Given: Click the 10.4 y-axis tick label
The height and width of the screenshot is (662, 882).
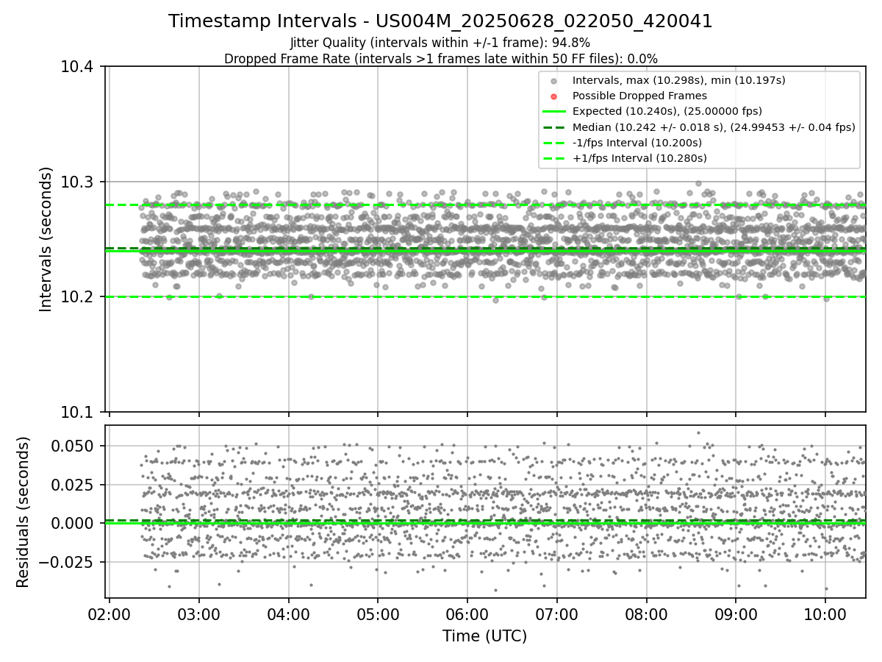Looking at the screenshot, I should (x=77, y=67).
